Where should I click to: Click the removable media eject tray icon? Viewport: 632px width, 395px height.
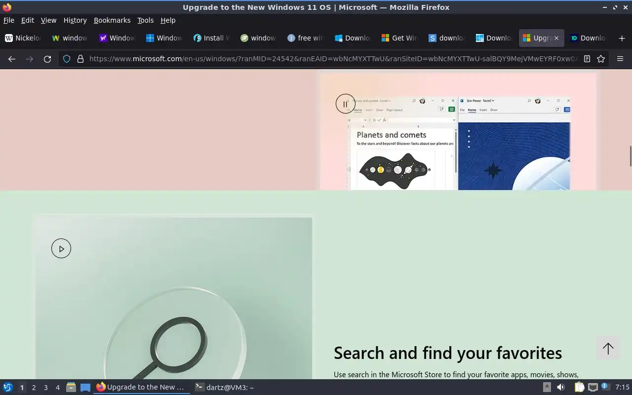[x=547, y=387]
